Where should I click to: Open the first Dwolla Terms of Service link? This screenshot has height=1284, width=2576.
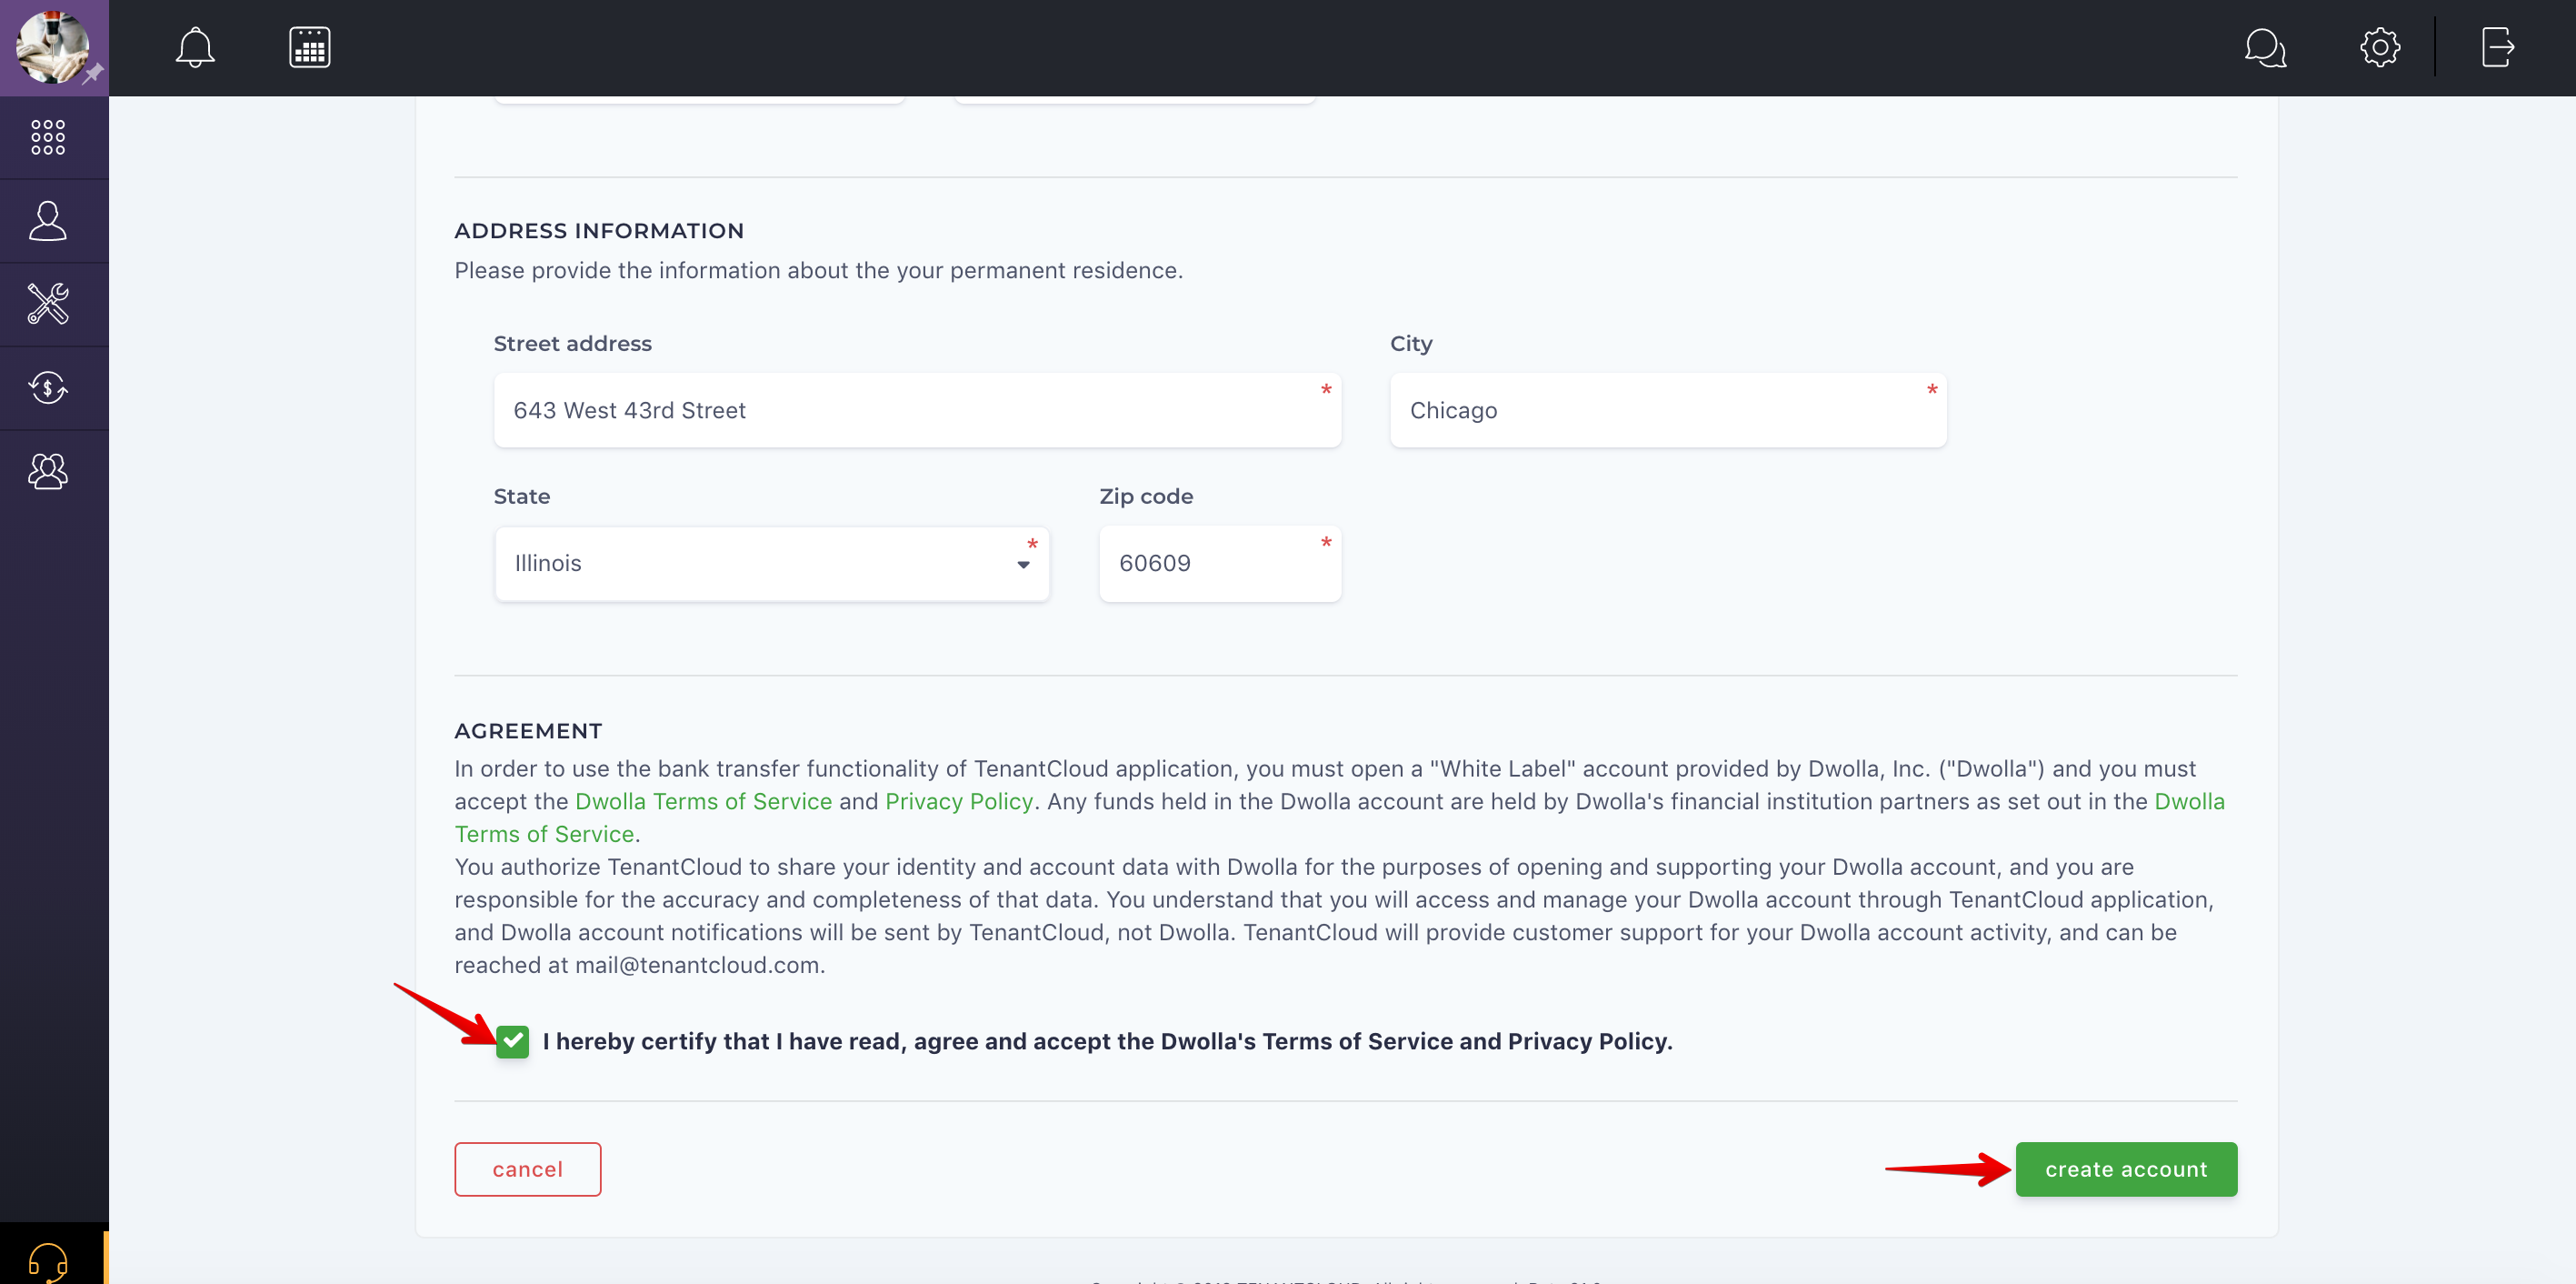(703, 802)
